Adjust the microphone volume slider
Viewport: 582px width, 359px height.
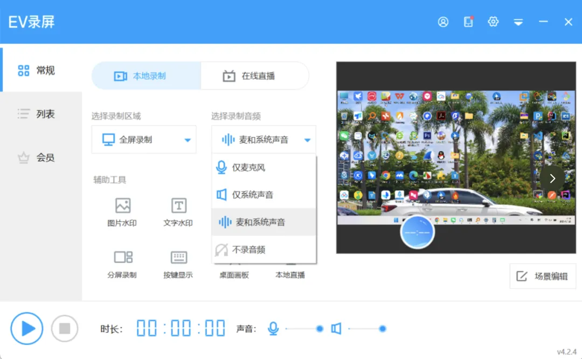(x=304, y=329)
